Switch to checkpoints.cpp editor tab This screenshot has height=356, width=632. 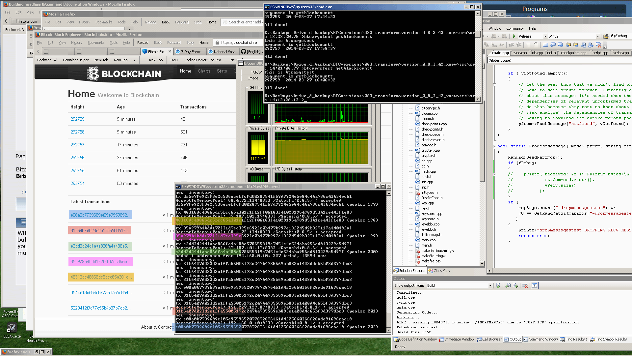click(x=573, y=53)
